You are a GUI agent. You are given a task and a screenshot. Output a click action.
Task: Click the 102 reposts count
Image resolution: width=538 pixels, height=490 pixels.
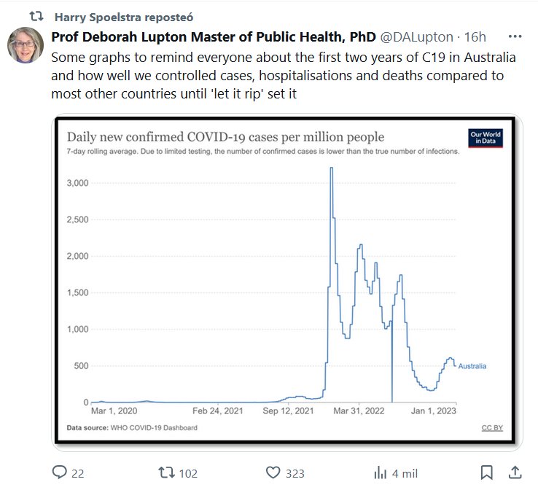188,473
